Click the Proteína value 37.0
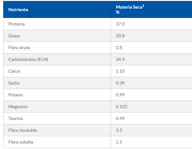This screenshot has height=149, width=192. pos(120,24)
